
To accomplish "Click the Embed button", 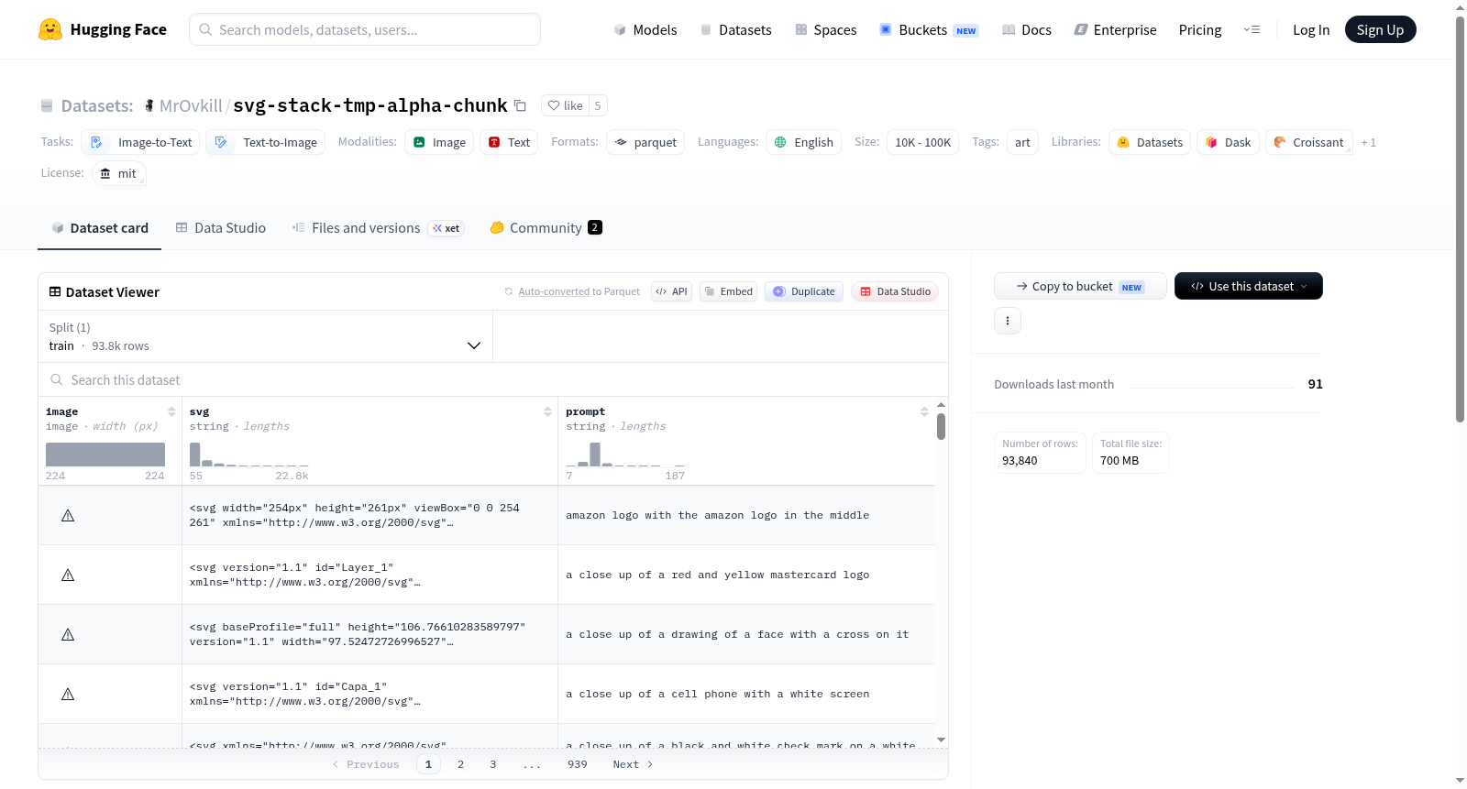I will pyautogui.click(x=728, y=291).
